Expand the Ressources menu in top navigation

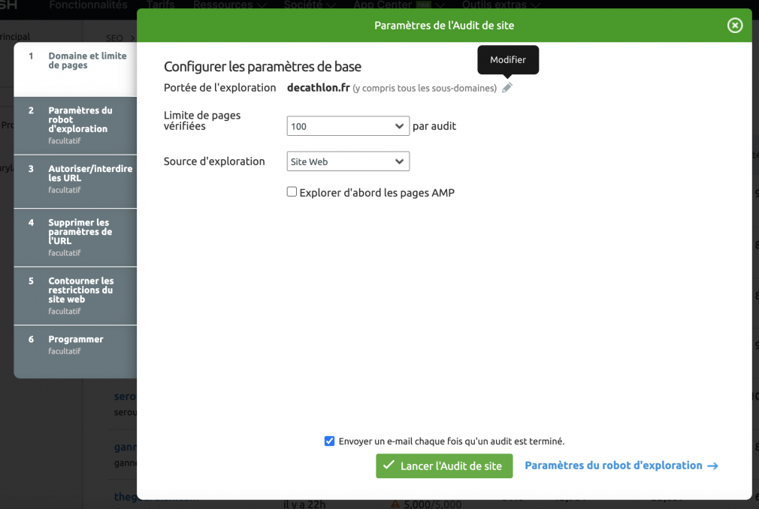pos(229,5)
